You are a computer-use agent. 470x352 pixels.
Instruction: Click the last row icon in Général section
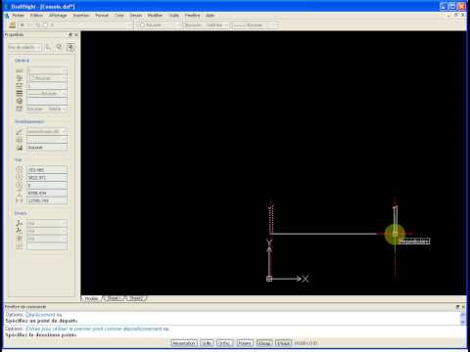coord(20,109)
